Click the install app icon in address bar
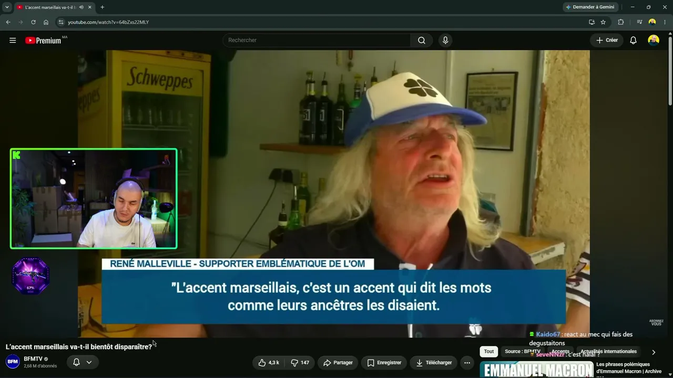 [592, 22]
